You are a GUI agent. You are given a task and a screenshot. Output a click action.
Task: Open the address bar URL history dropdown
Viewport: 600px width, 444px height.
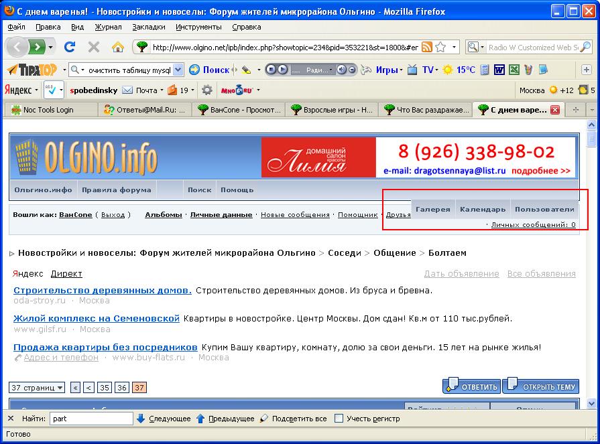(x=454, y=48)
